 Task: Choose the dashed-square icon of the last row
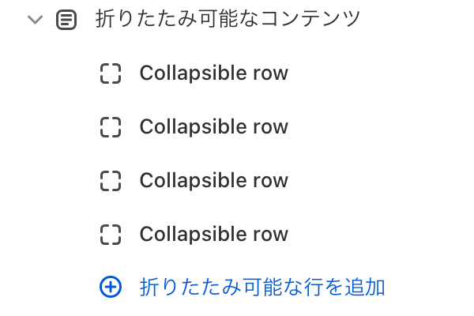pos(111,235)
